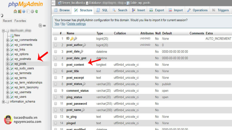Click the phpMyAdmin home icon
Viewport: 232px width, 130px height.
click(x=15, y=11)
